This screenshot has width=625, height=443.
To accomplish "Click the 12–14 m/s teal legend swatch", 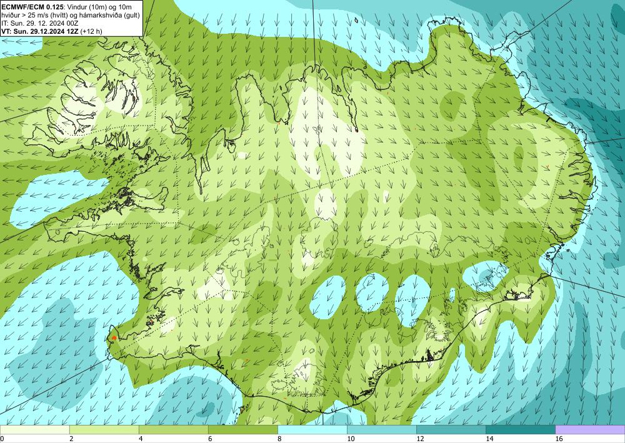I will click(x=451, y=429).
